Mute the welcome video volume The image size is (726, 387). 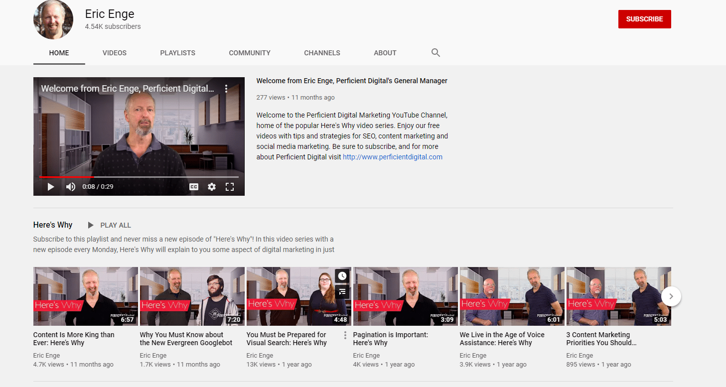coord(71,187)
